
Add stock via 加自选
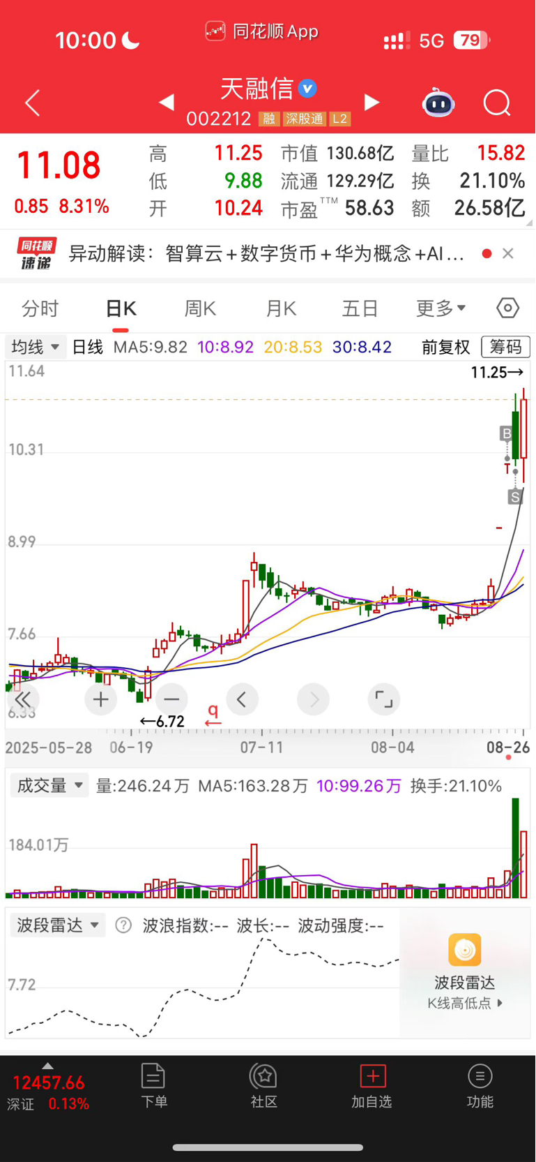tap(372, 1086)
